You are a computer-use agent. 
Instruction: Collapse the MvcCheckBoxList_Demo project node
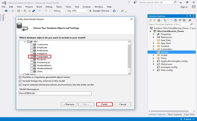150,31
